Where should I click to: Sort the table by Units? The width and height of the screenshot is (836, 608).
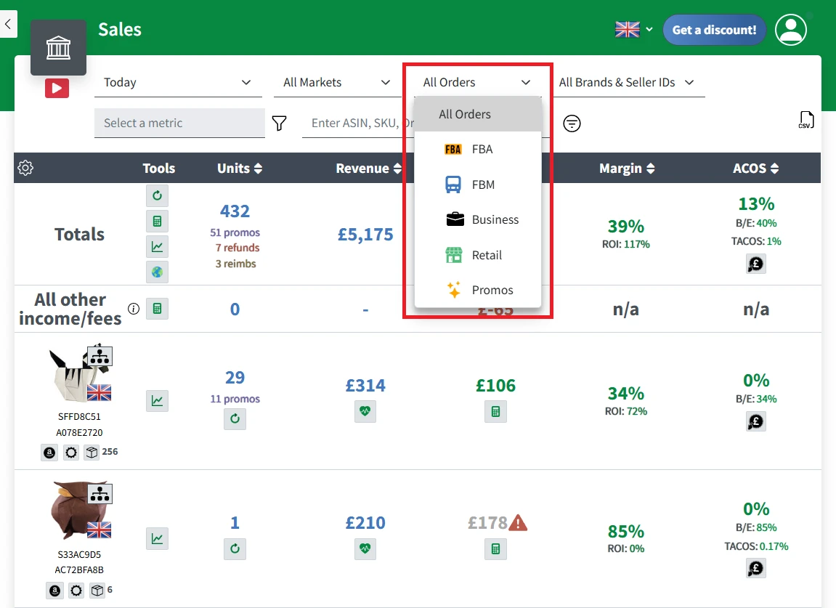[240, 169]
